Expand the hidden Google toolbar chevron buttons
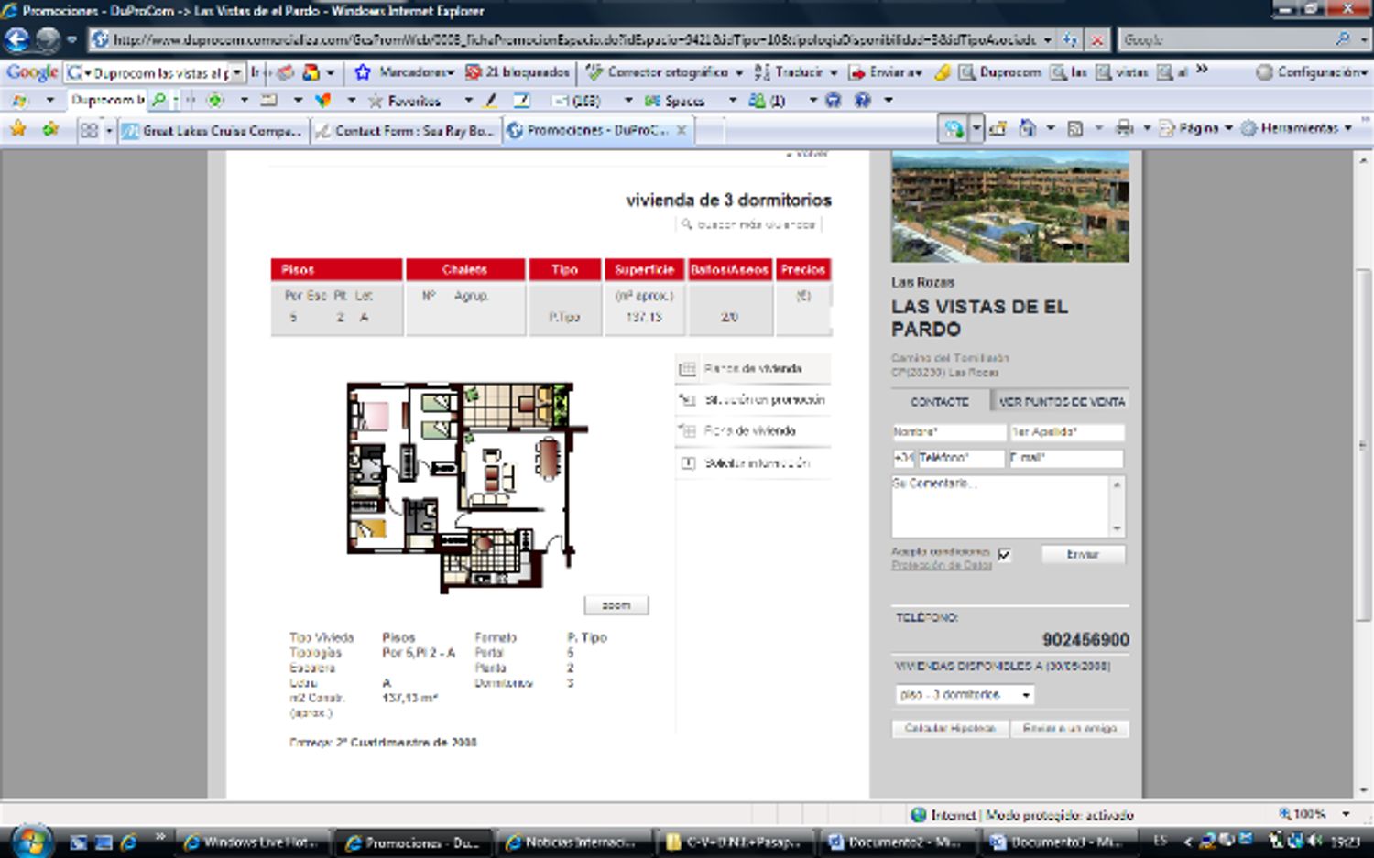The height and width of the screenshot is (858, 1374). click(x=1202, y=70)
